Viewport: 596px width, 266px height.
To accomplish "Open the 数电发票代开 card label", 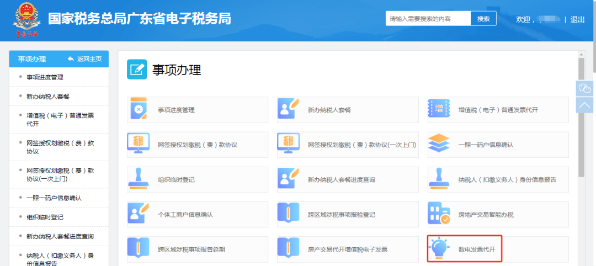I will [477, 250].
